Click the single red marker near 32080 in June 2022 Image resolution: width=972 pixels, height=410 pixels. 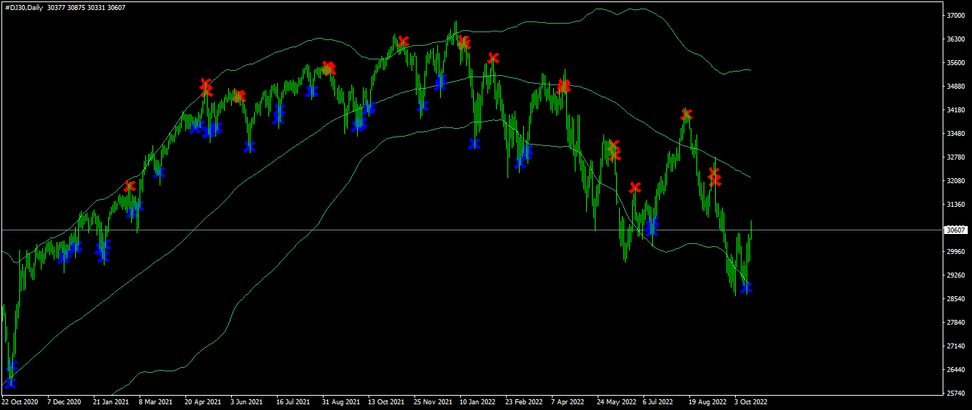(635, 187)
